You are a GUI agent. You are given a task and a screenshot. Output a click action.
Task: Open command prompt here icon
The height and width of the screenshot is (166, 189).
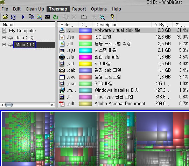[48, 17]
